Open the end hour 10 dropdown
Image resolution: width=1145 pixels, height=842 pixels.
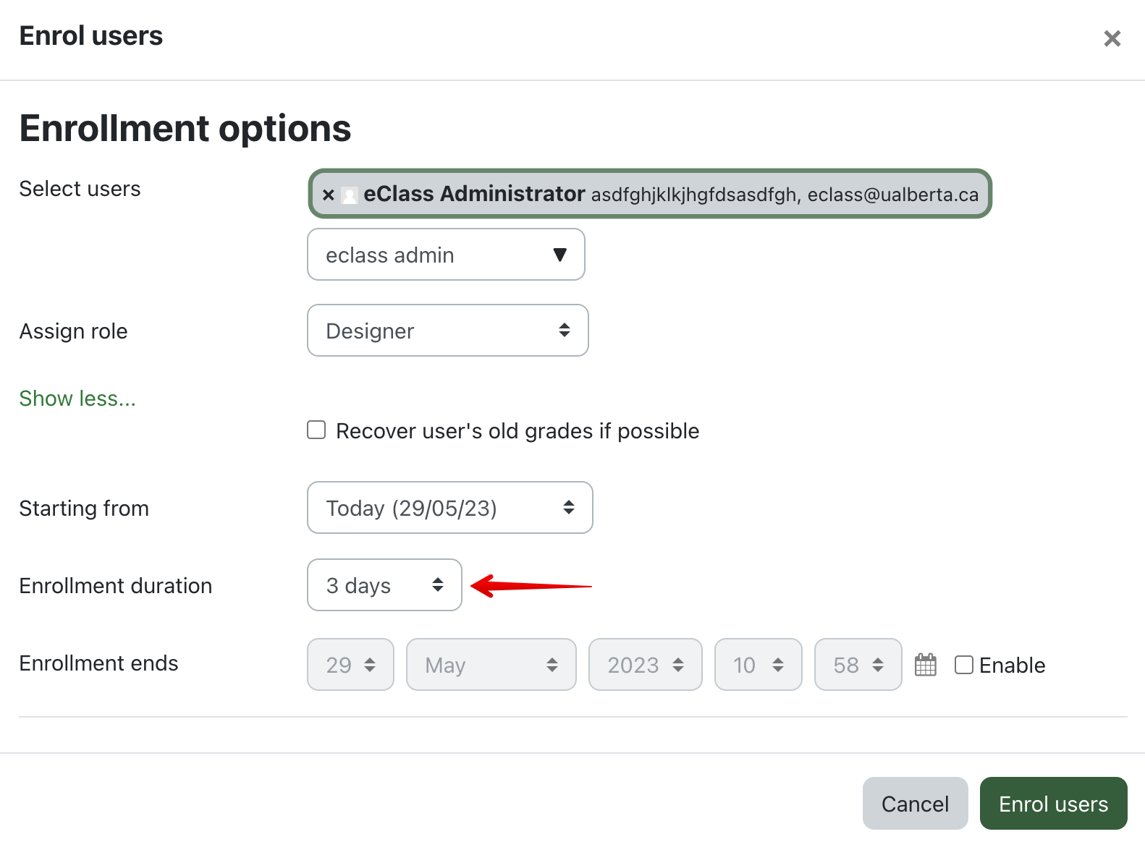[758, 665]
